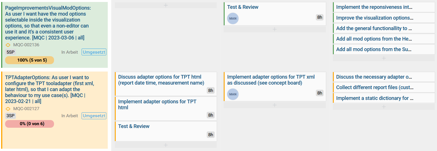This screenshot has height=151, width=437.
Task: Add card under TPT xml implementation card
Action: [275, 105]
